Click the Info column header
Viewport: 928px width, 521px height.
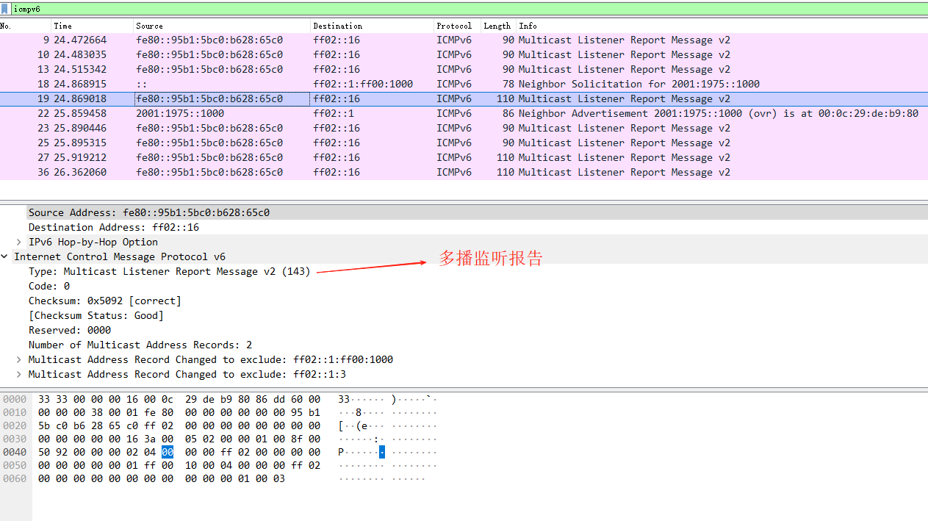(722, 26)
